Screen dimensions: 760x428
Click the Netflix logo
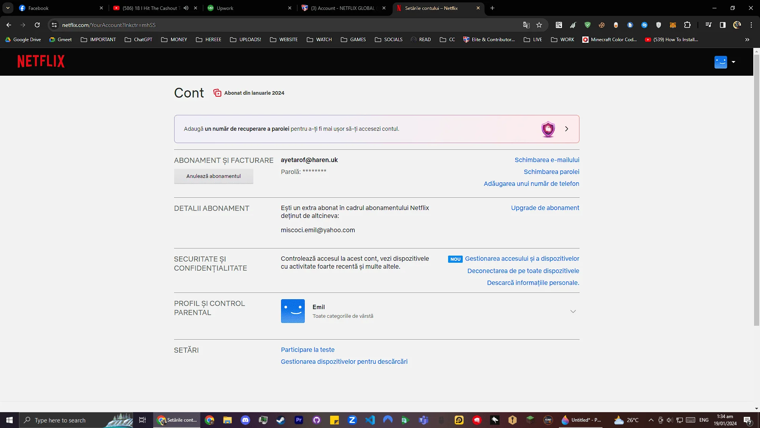41,61
